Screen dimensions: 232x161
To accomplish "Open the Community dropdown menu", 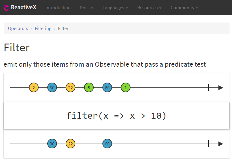I will click(184, 8).
